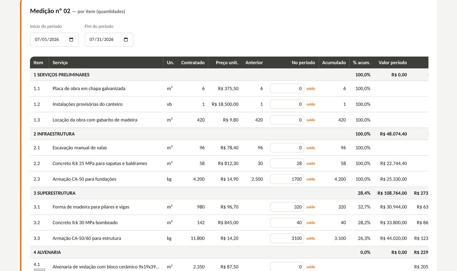Click the R$ 18.500,00 unit price cell
The width and height of the screenshot is (457, 271).
225,104
